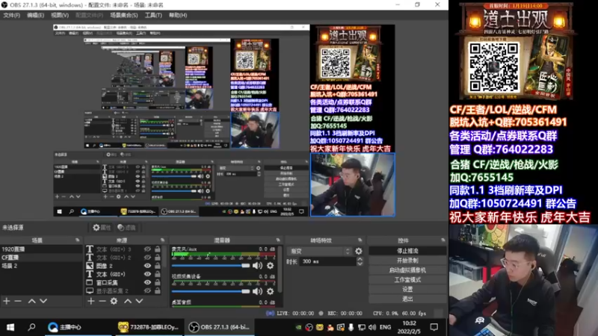Lock the 图像 2 source
598x336 pixels.
(x=158, y=266)
